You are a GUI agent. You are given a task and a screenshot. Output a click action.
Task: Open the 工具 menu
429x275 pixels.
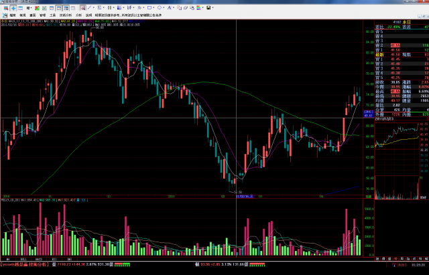click(52, 15)
